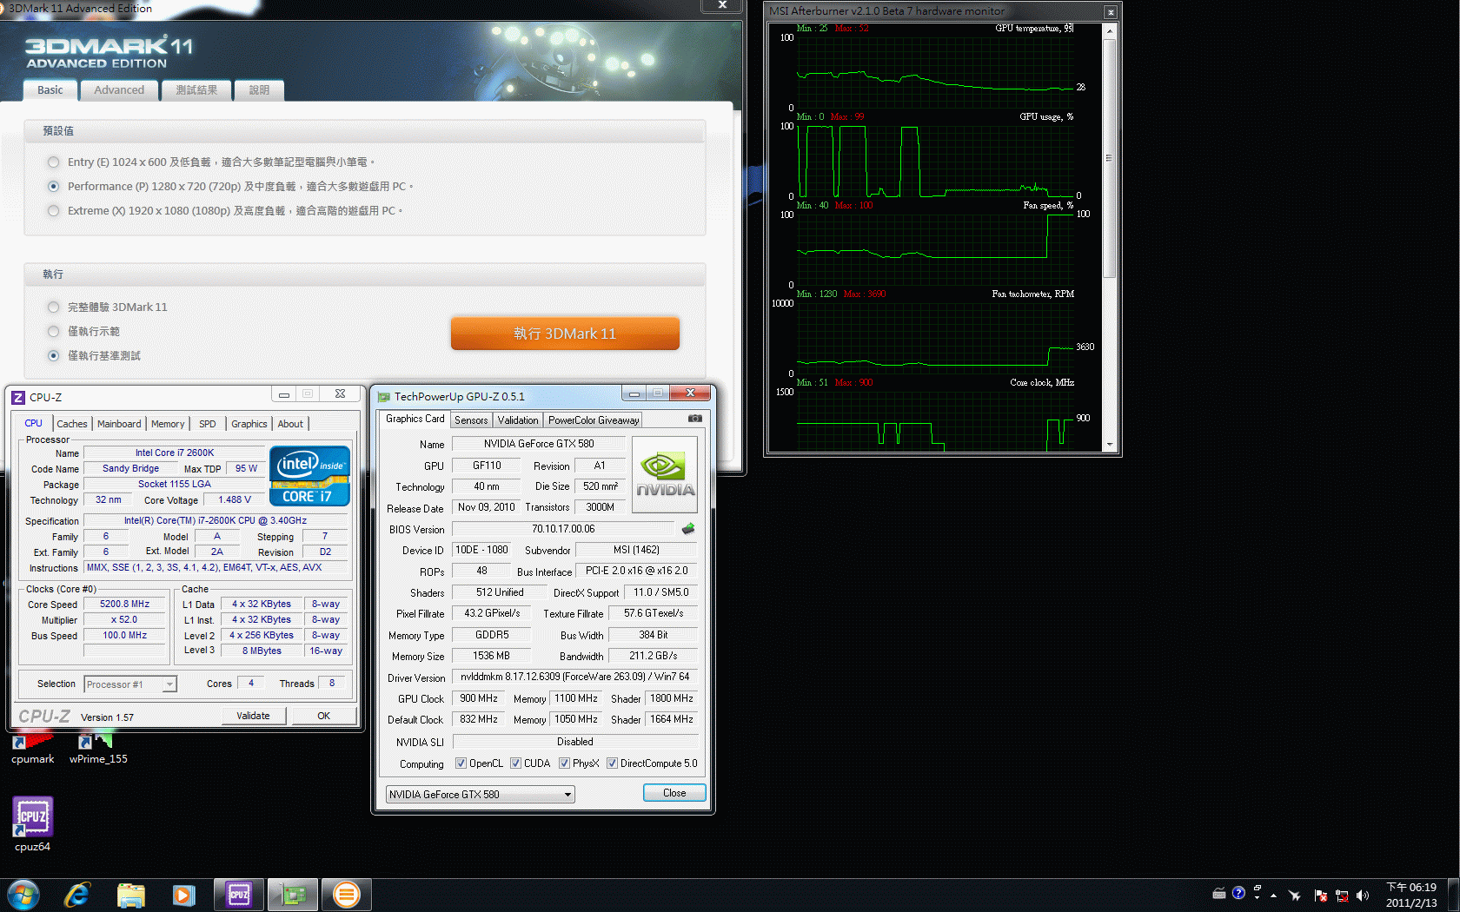
Task: Click the Validate button in CPU-Z
Action: [253, 716]
